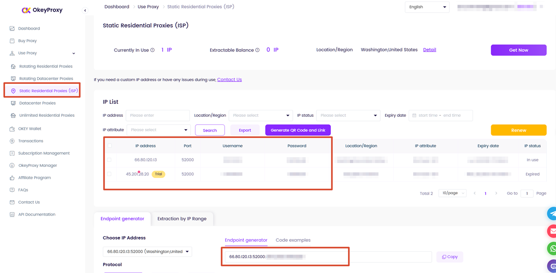
Task: Expand the Use Proxy sidebar menu chevron
Action: (x=74, y=54)
